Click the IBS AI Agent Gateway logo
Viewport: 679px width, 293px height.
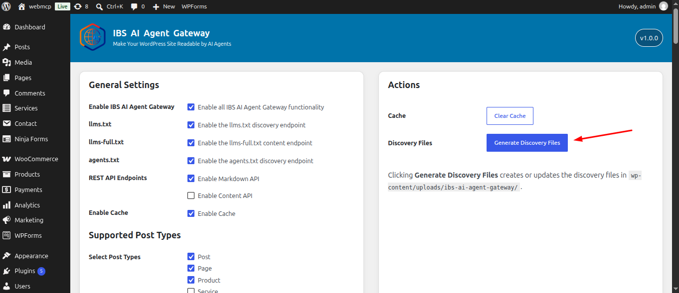(x=93, y=37)
